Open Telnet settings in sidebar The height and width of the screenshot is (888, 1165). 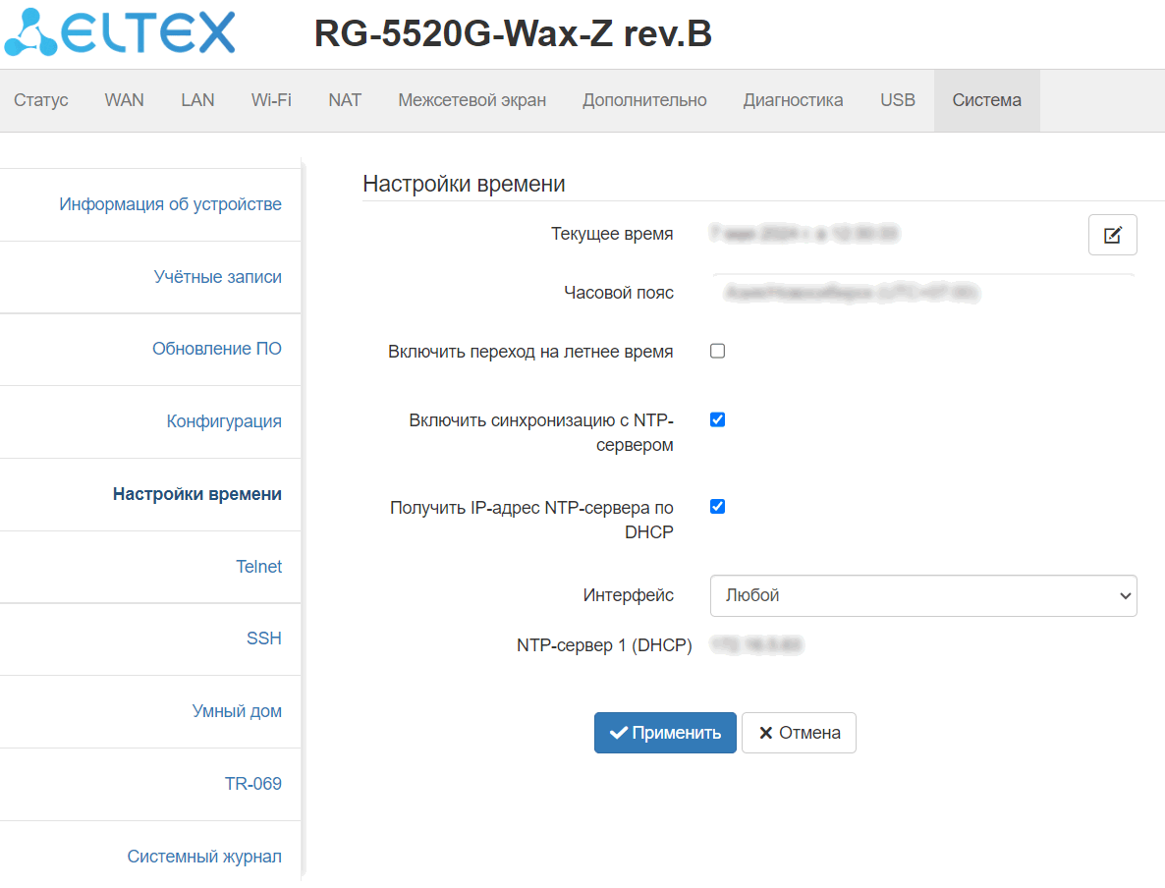[258, 566]
